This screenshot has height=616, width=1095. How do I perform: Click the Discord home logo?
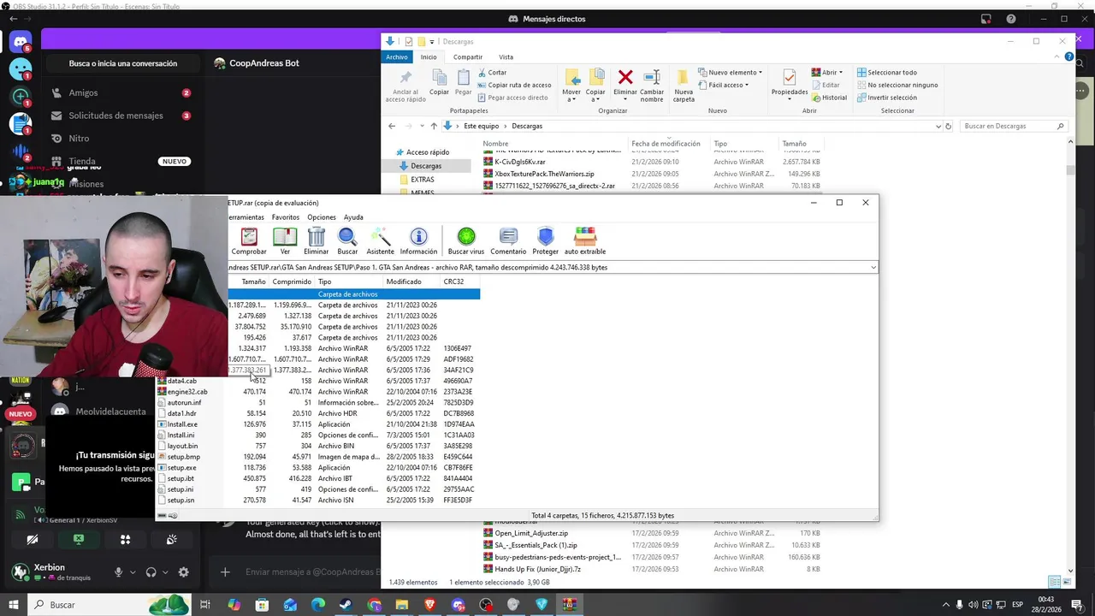tap(21, 40)
